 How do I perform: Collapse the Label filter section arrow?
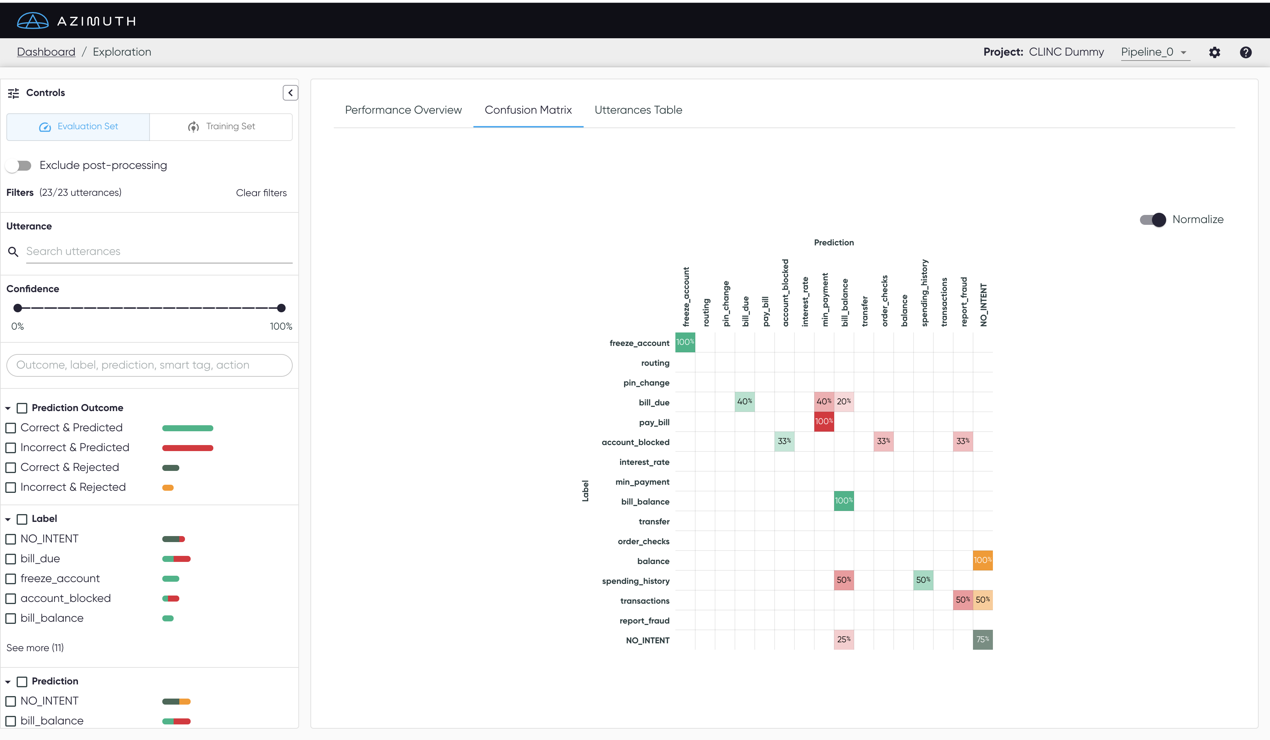pos(8,519)
